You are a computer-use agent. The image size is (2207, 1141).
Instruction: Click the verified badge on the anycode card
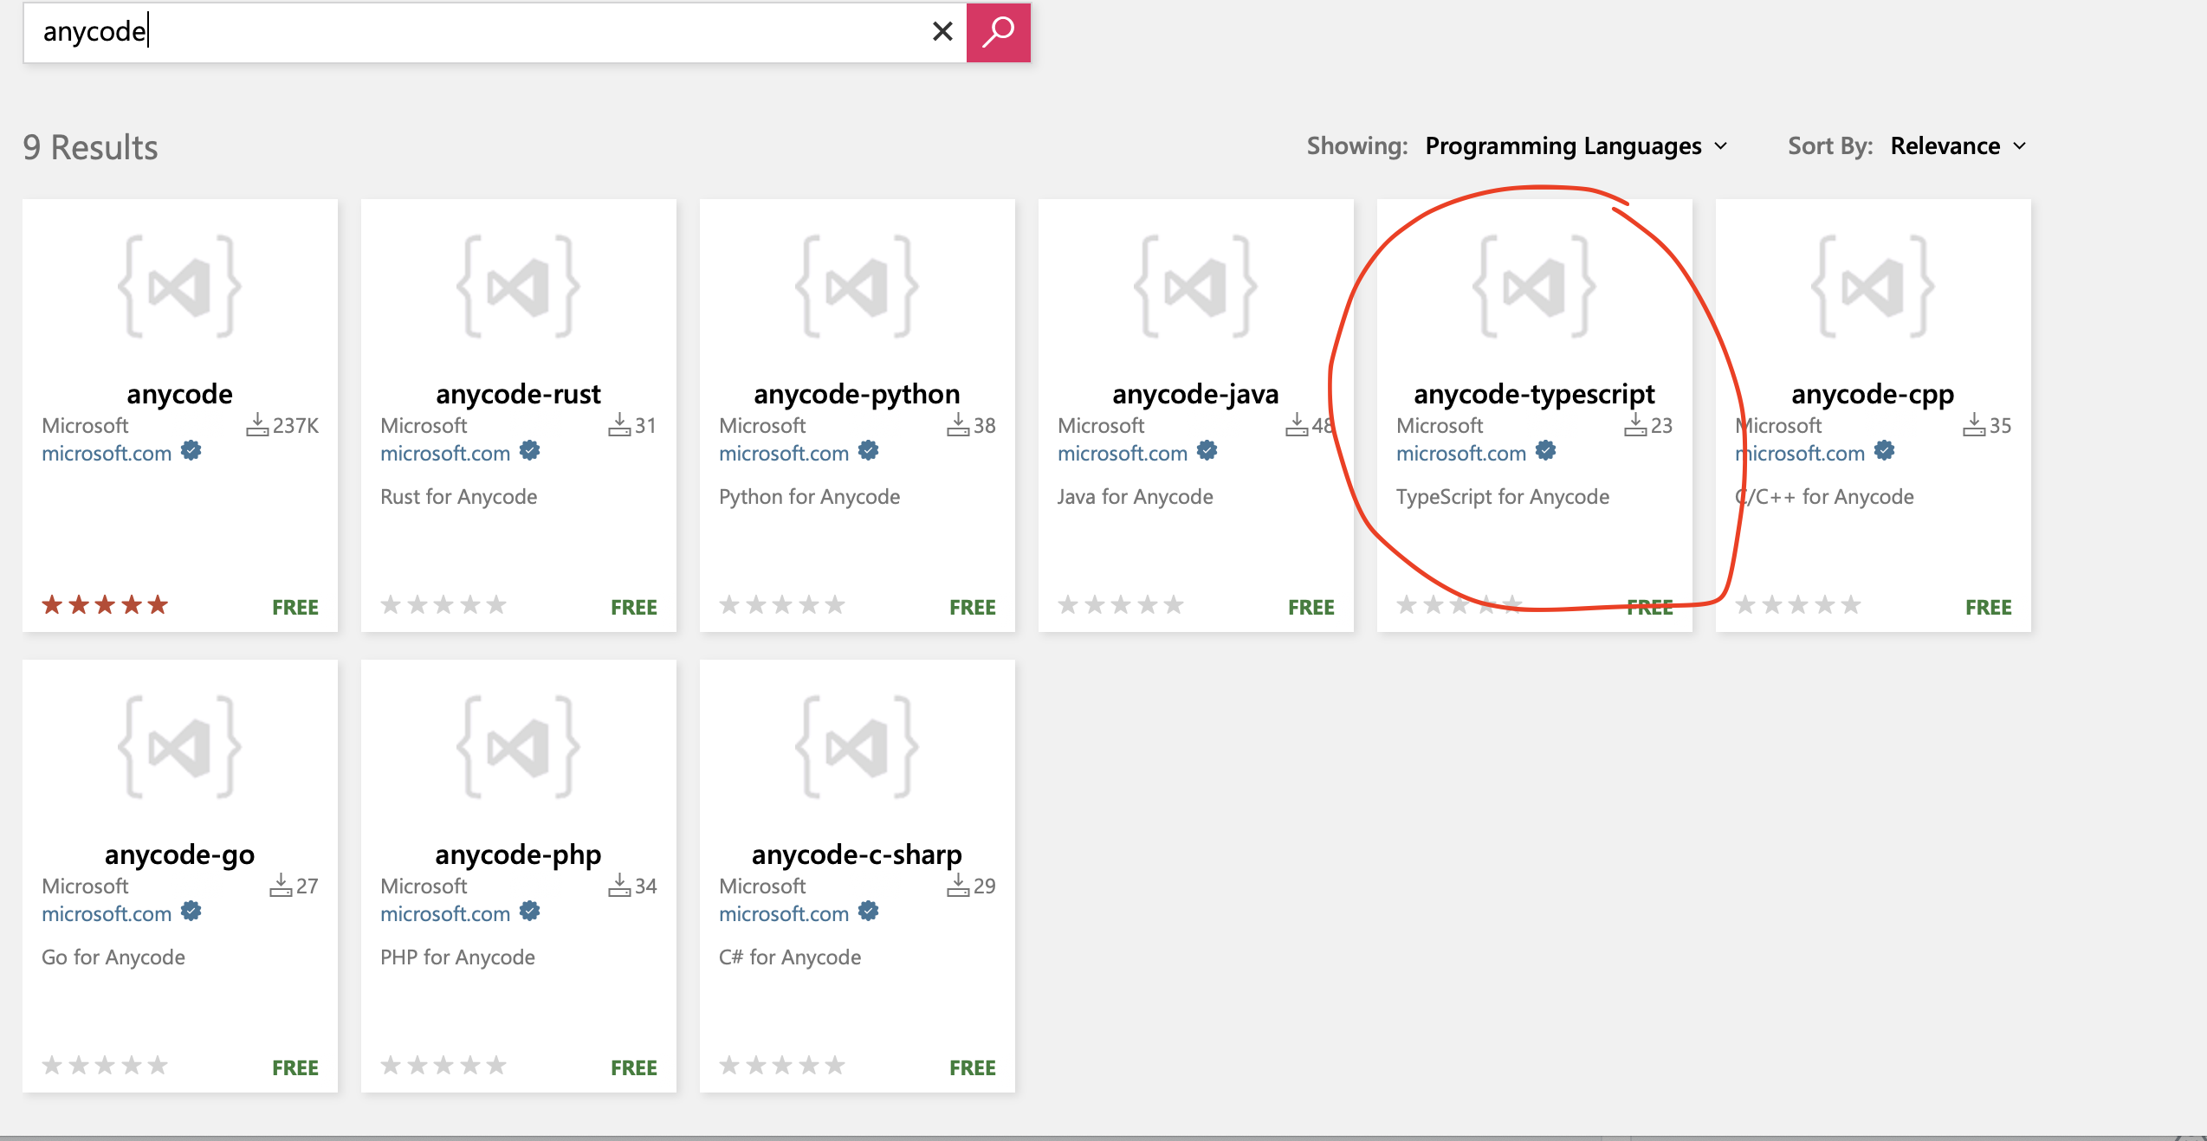[192, 449]
